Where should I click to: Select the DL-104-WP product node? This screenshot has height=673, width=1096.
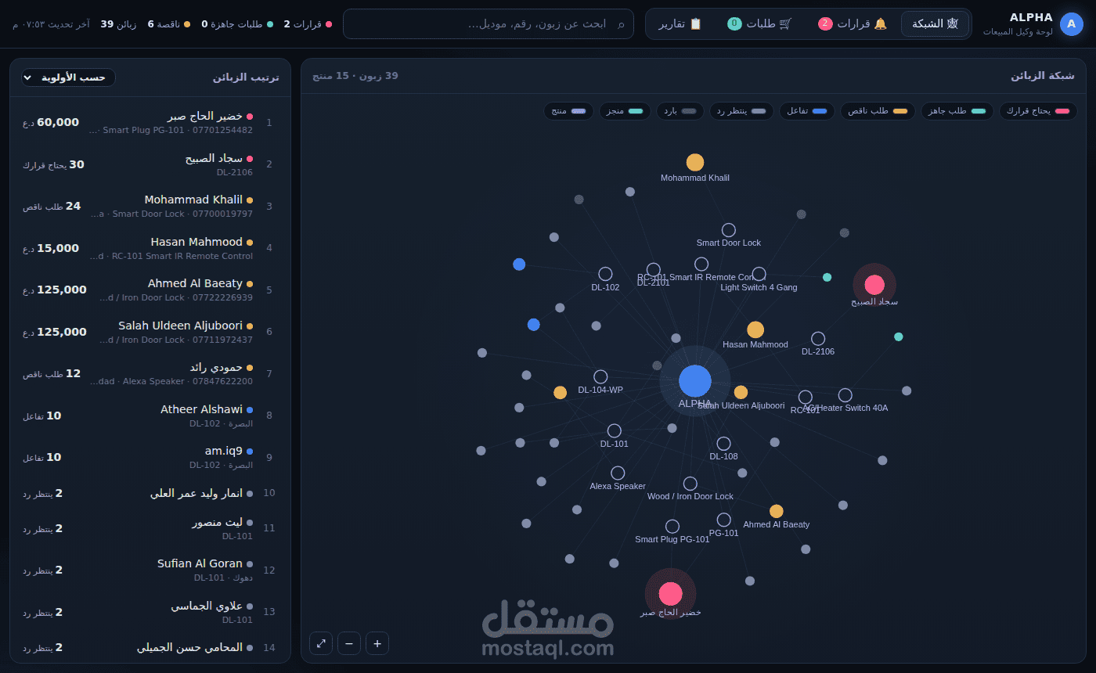tap(600, 376)
